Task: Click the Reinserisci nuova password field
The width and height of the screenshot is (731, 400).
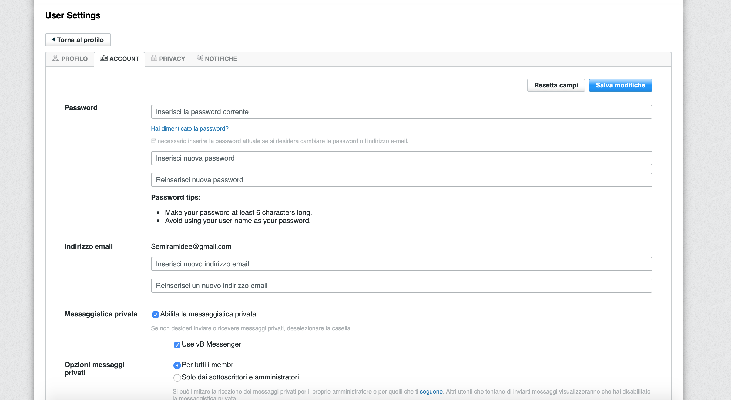Action: tap(401, 180)
